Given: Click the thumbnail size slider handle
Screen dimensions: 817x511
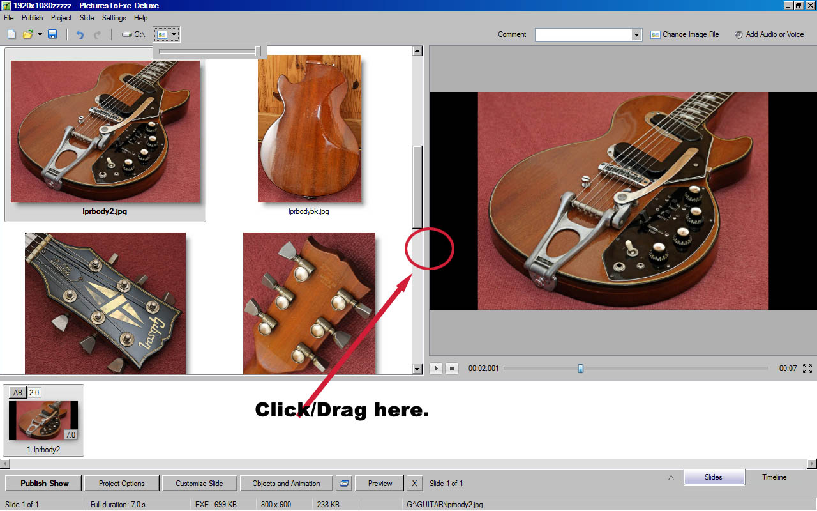Looking at the screenshot, I should click(258, 51).
